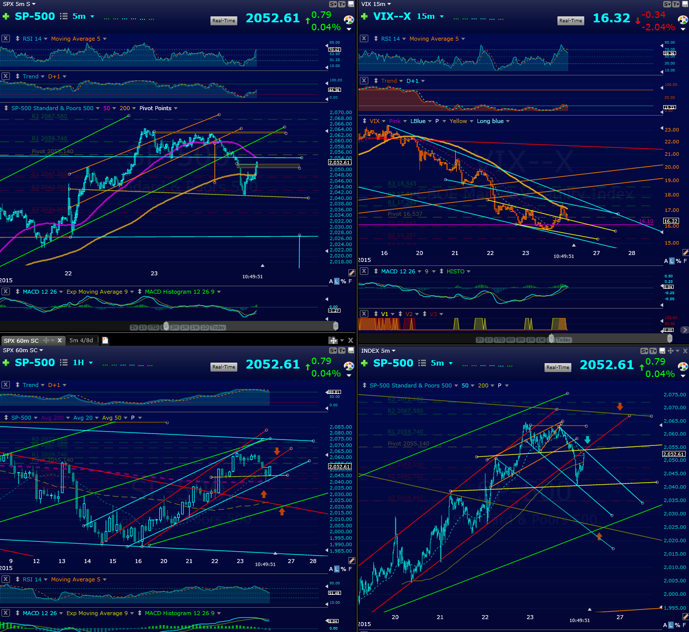Toggle L scale in INDEX 5m chart

(672, 625)
